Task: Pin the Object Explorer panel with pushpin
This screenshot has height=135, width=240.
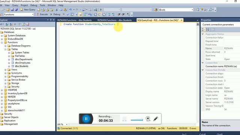Action: coord(51,20)
